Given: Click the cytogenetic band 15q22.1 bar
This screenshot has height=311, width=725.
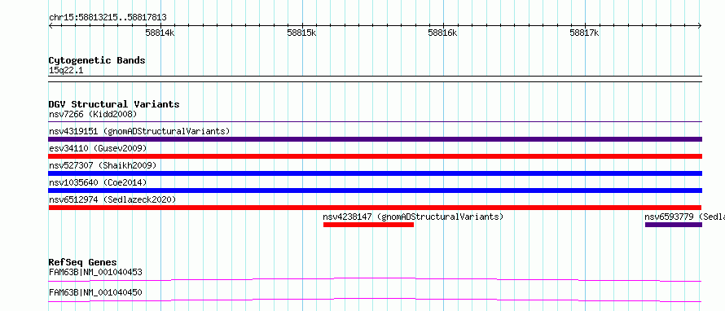Looking at the screenshot, I should tap(376, 79).
